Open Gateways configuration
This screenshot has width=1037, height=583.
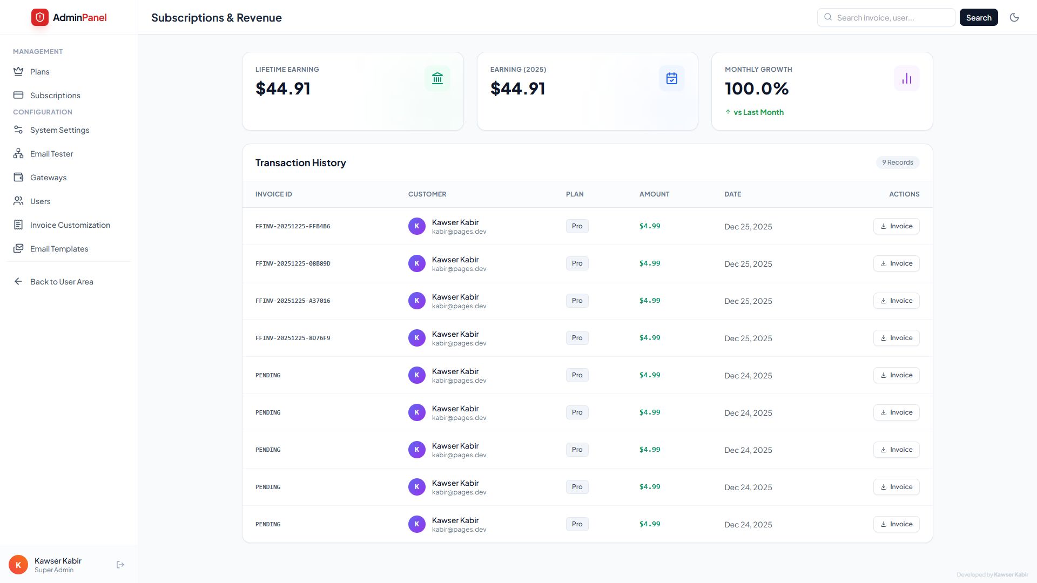pyautogui.click(x=48, y=178)
